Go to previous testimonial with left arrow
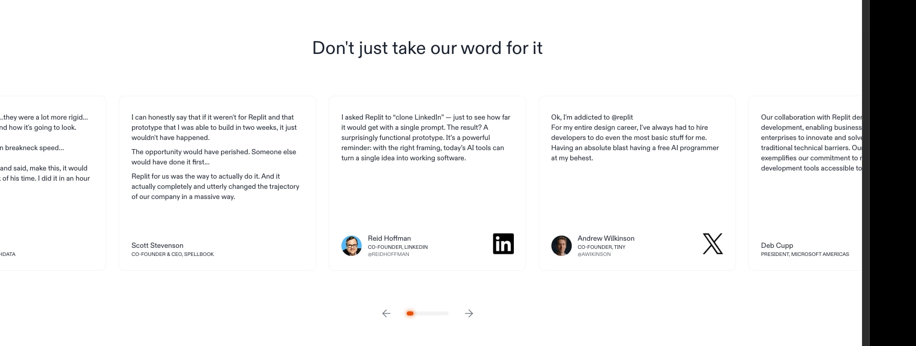This screenshot has height=346, width=916. click(x=386, y=313)
